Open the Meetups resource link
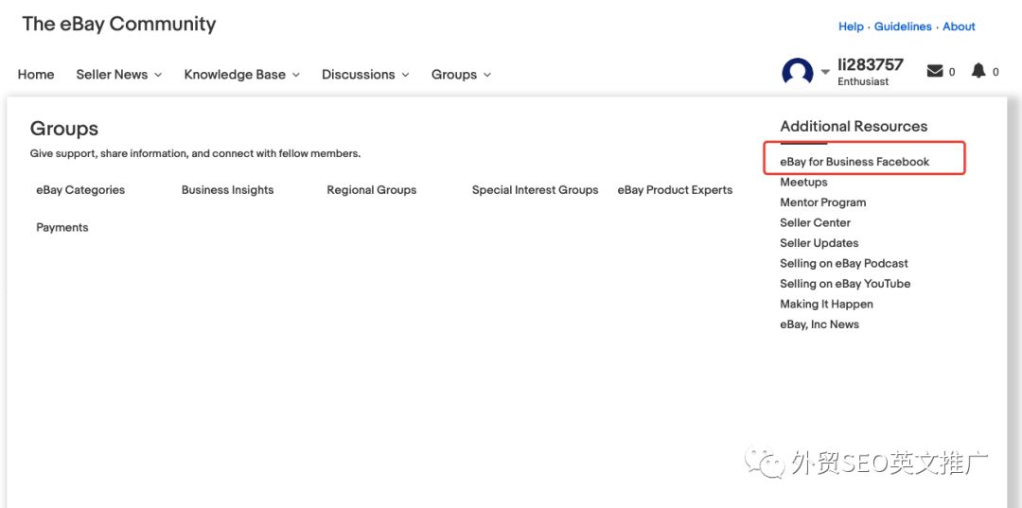 [x=803, y=183]
